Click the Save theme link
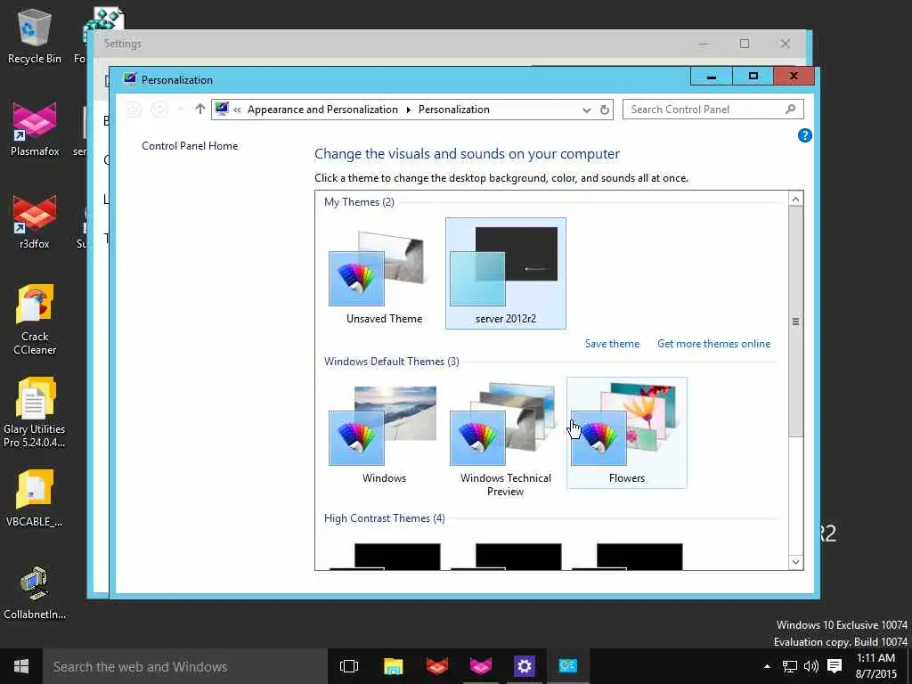The image size is (912, 684). point(612,344)
